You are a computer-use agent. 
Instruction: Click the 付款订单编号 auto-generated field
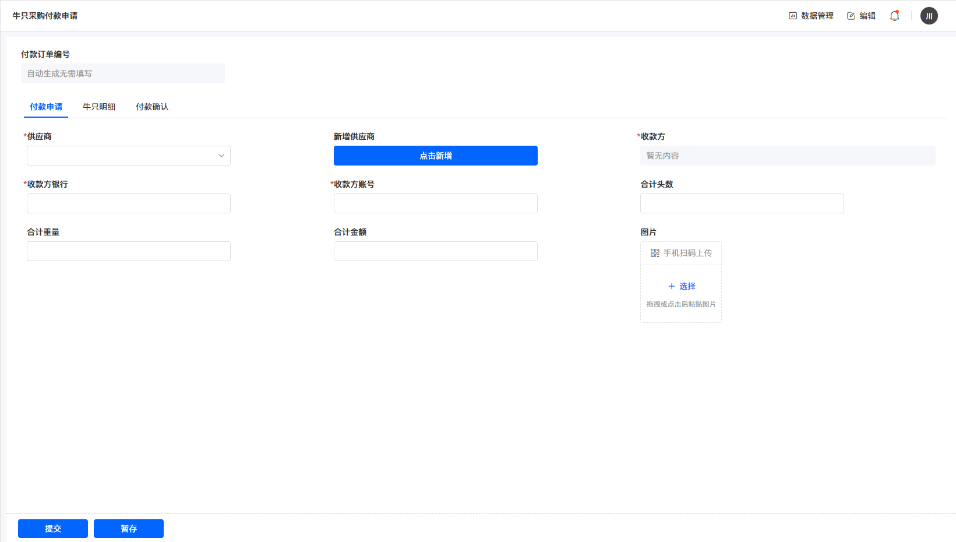pyautogui.click(x=123, y=73)
